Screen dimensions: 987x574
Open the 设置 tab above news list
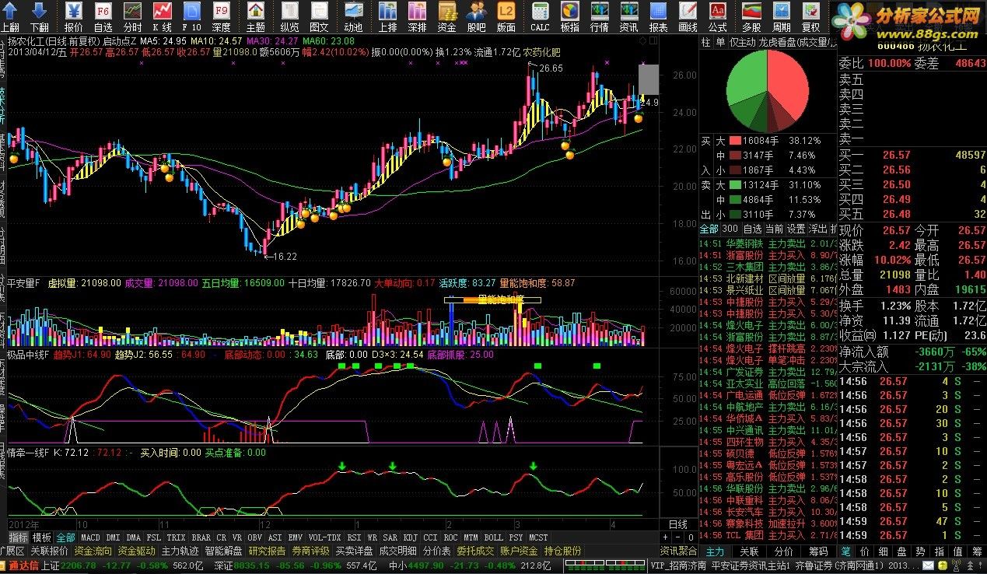pyautogui.click(x=796, y=229)
